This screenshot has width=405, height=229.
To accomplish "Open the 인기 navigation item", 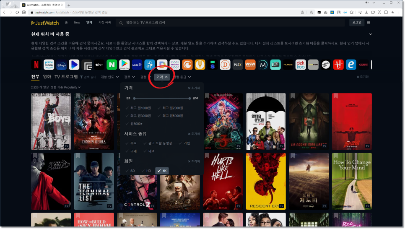I will pyautogui.click(x=89, y=23).
